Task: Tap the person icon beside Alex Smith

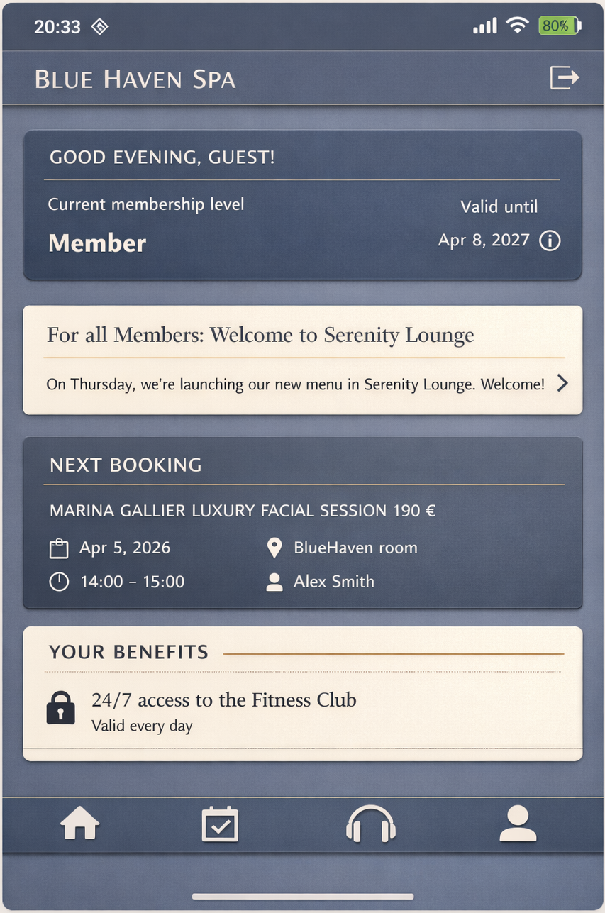Action: (x=274, y=582)
